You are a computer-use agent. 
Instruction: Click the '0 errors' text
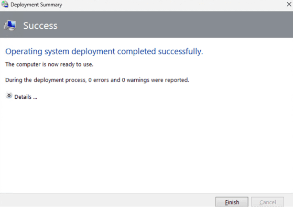99,80
